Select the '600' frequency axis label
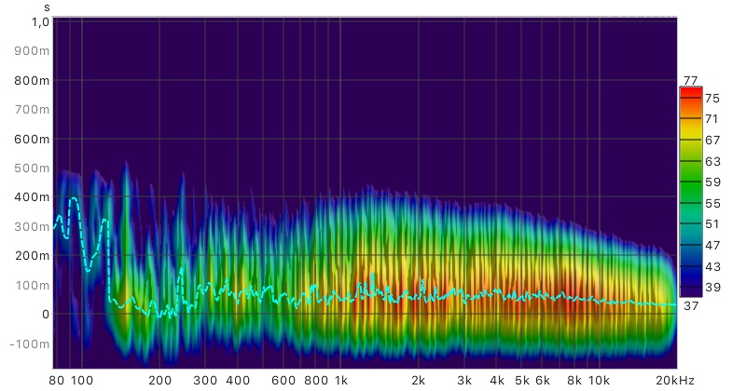This screenshot has width=746, height=391. [283, 381]
